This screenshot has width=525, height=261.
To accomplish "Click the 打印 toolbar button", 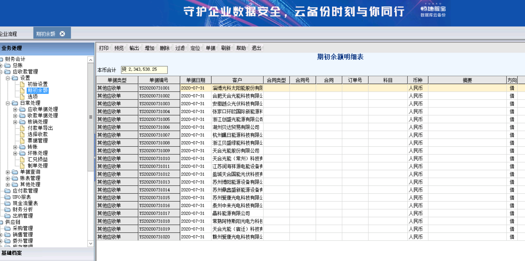I will (104, 48).
